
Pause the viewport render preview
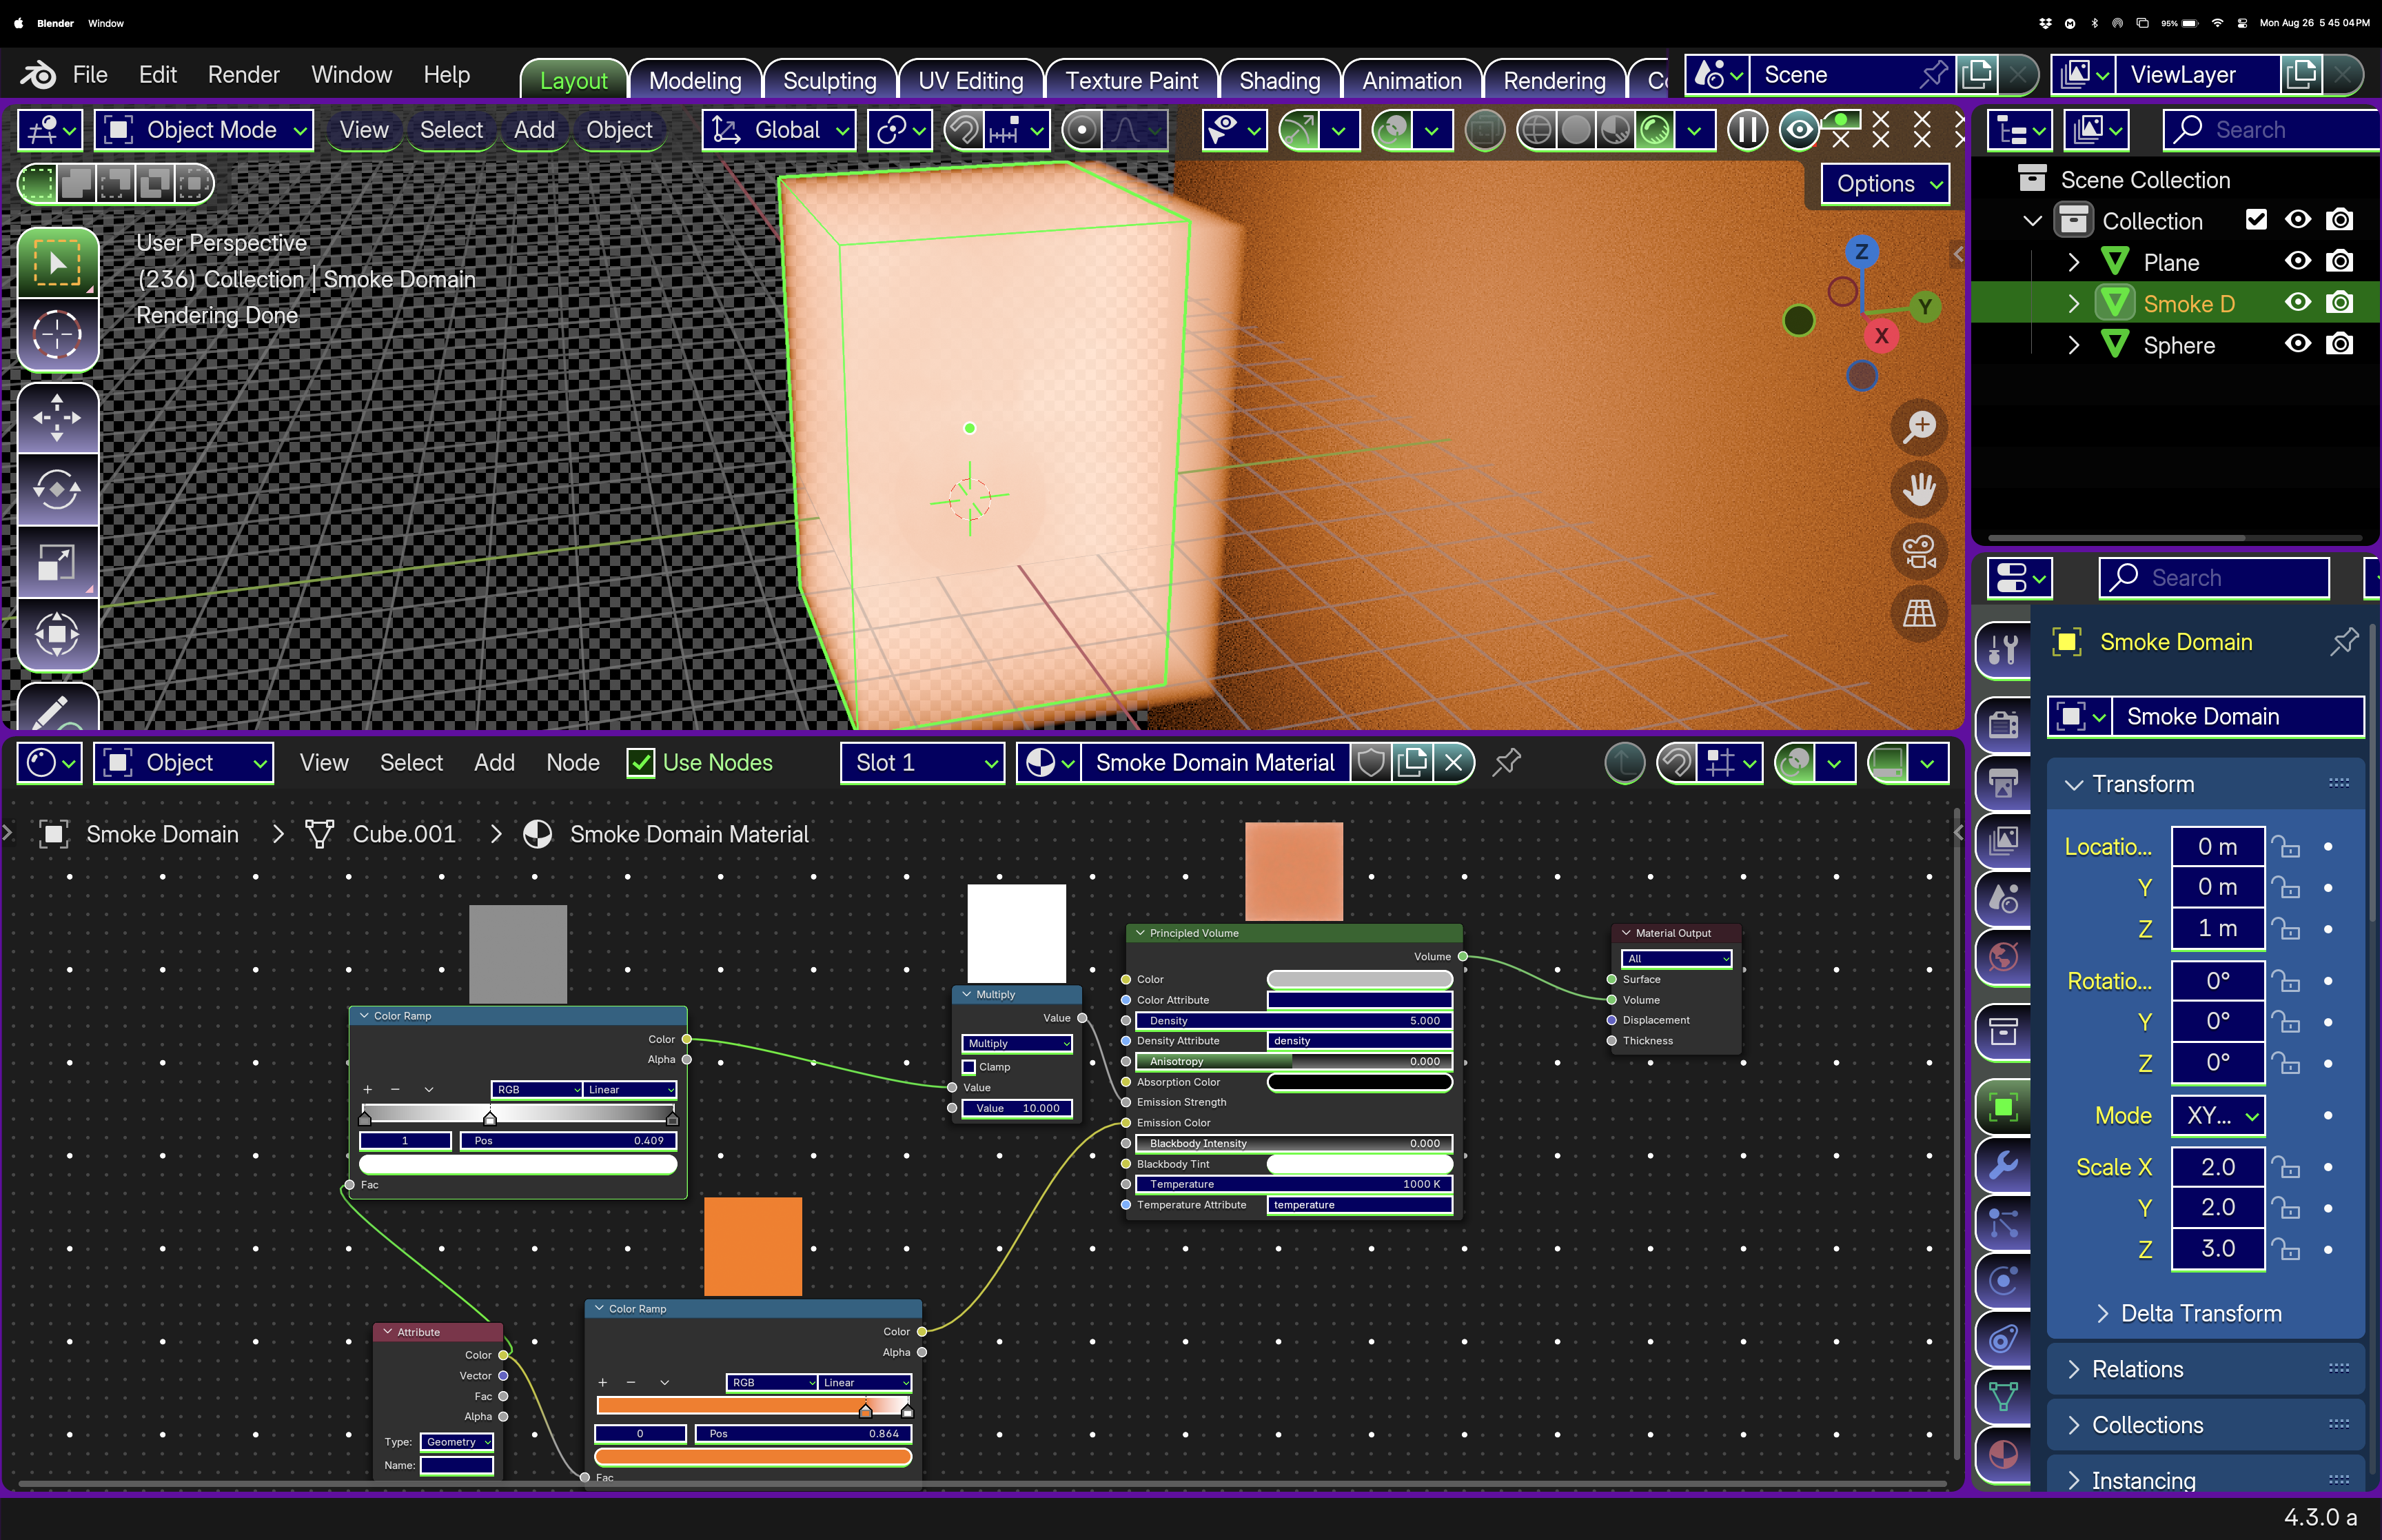1747,130
